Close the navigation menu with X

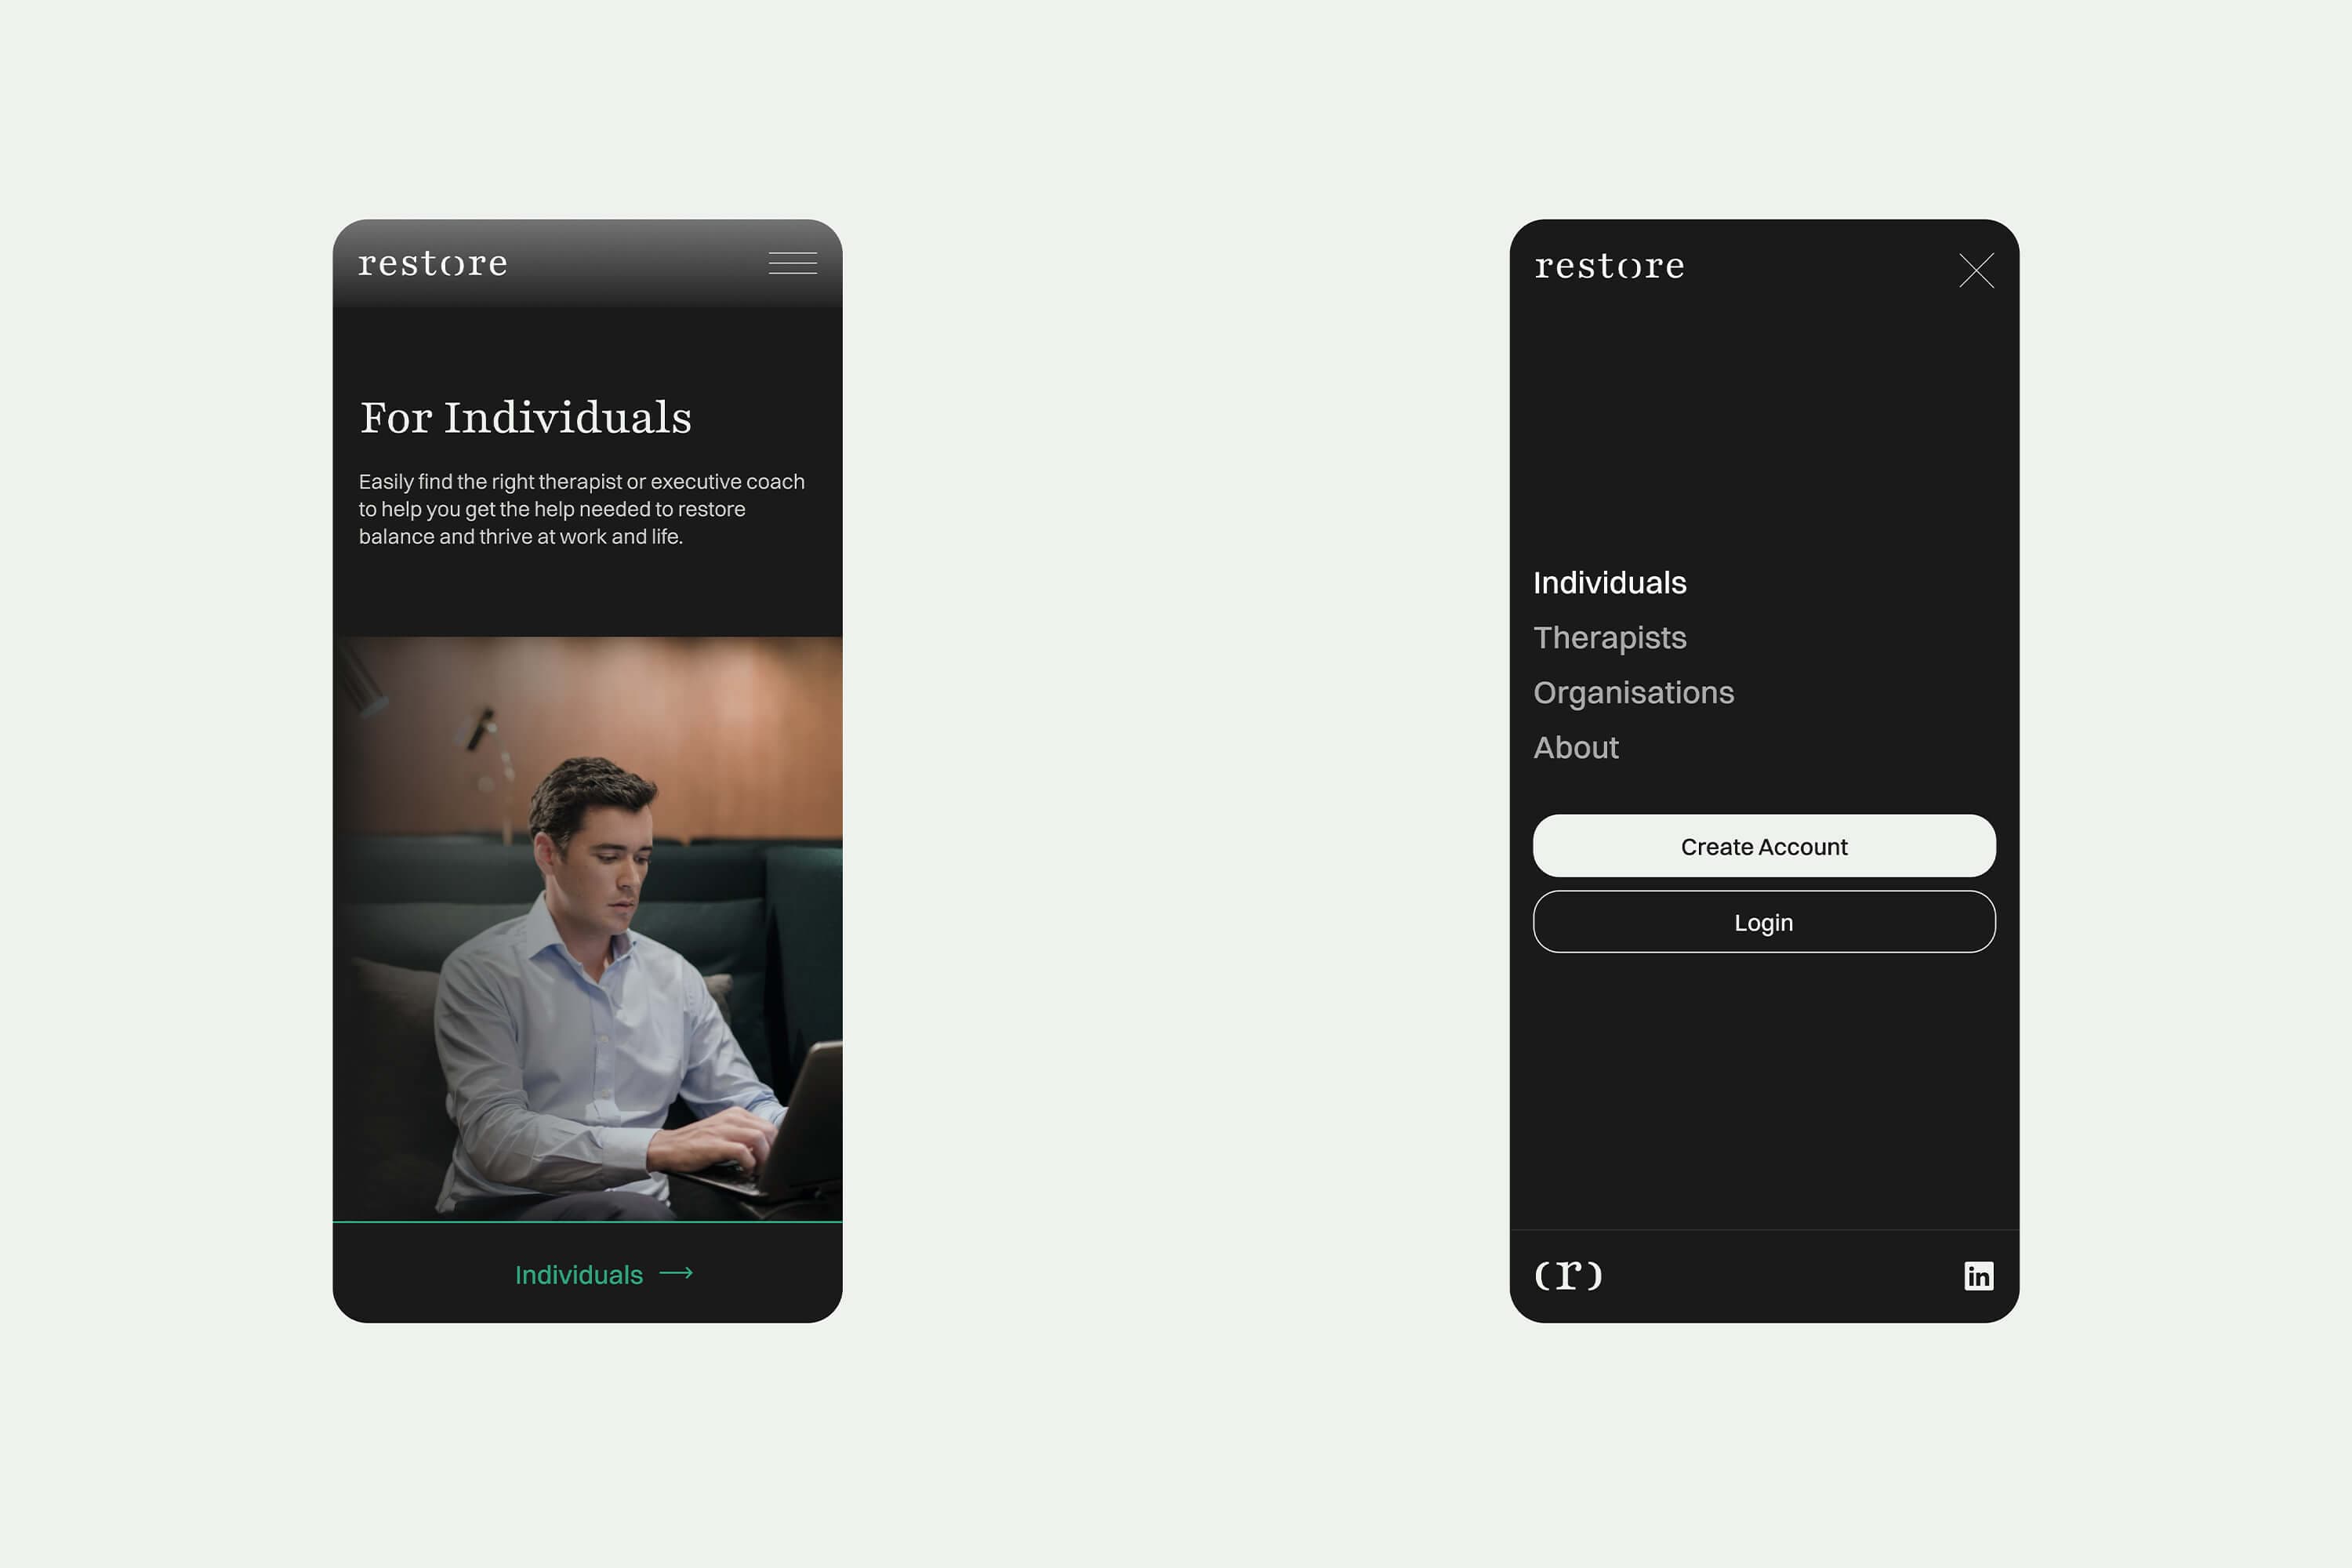pyautogui.click(x=1976, y=270)
